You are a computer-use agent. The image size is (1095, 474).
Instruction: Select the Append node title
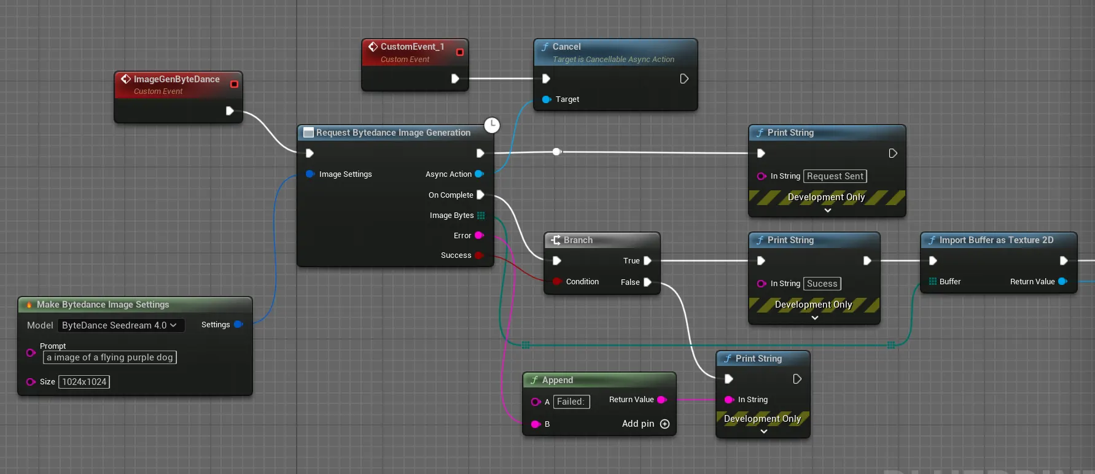click(x=557, y=380)
